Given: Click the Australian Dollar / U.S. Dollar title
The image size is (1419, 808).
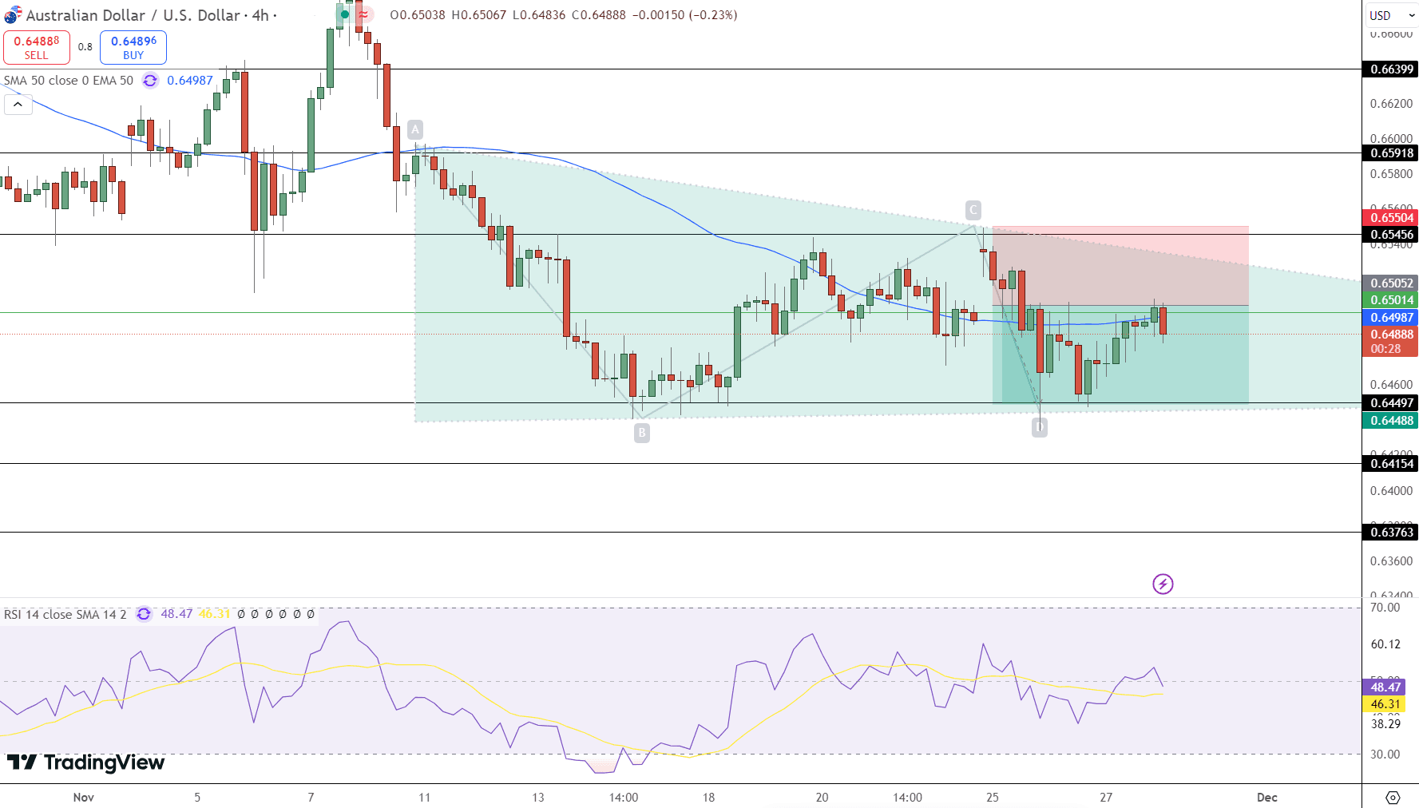Looking at the screenshot, I should coord(133,15).
